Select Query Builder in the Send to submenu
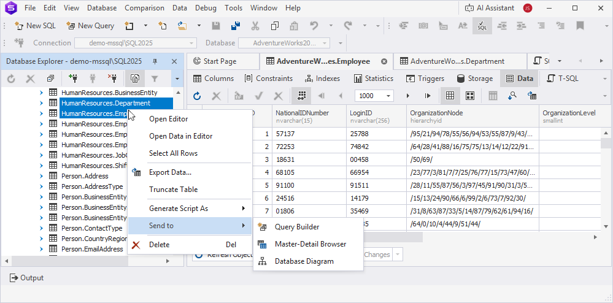The width and height of the screenshot is (613, 303). pos(308,227)
